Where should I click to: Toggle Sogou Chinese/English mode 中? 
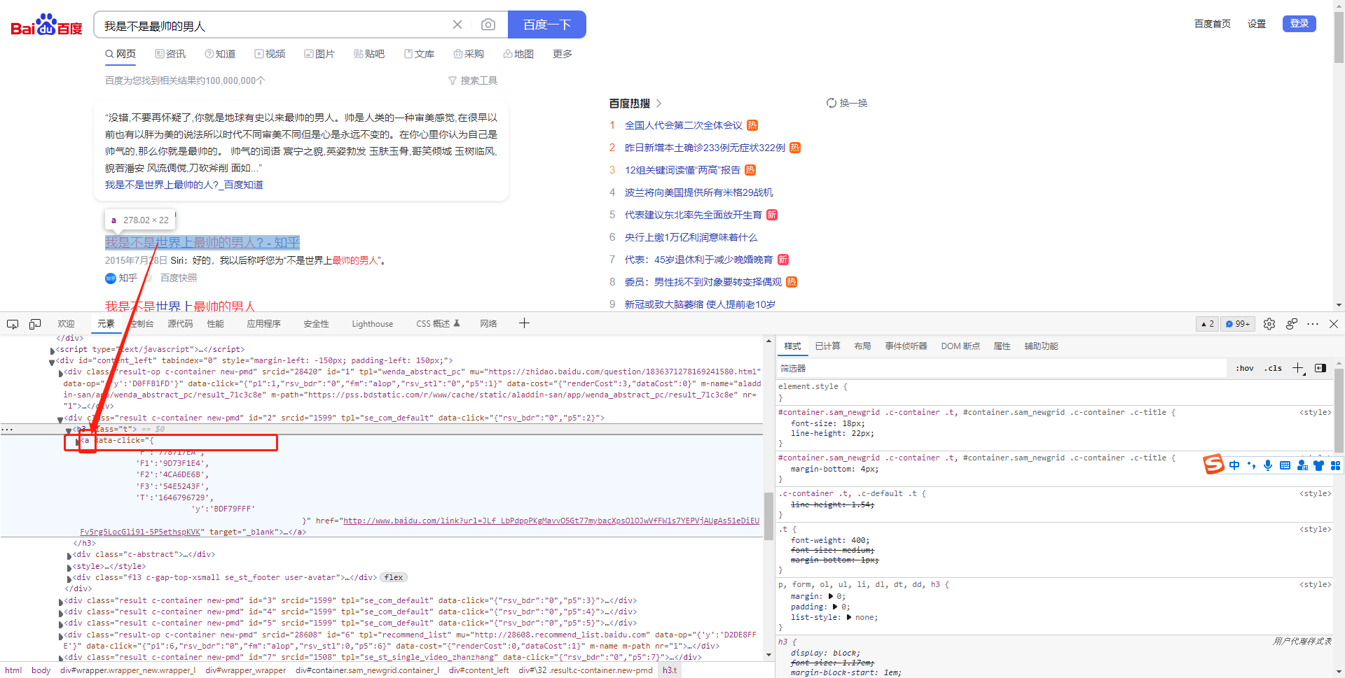pyautogui.click(x=1234, y=465)
